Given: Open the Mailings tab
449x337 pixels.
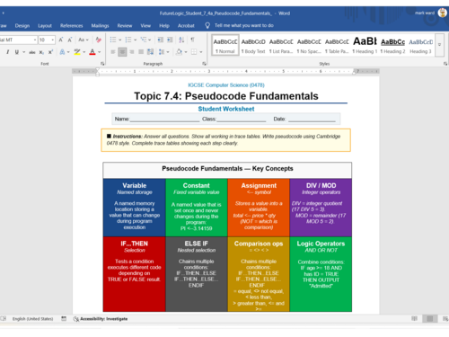Looking at the screenshot, I should 100,26.
